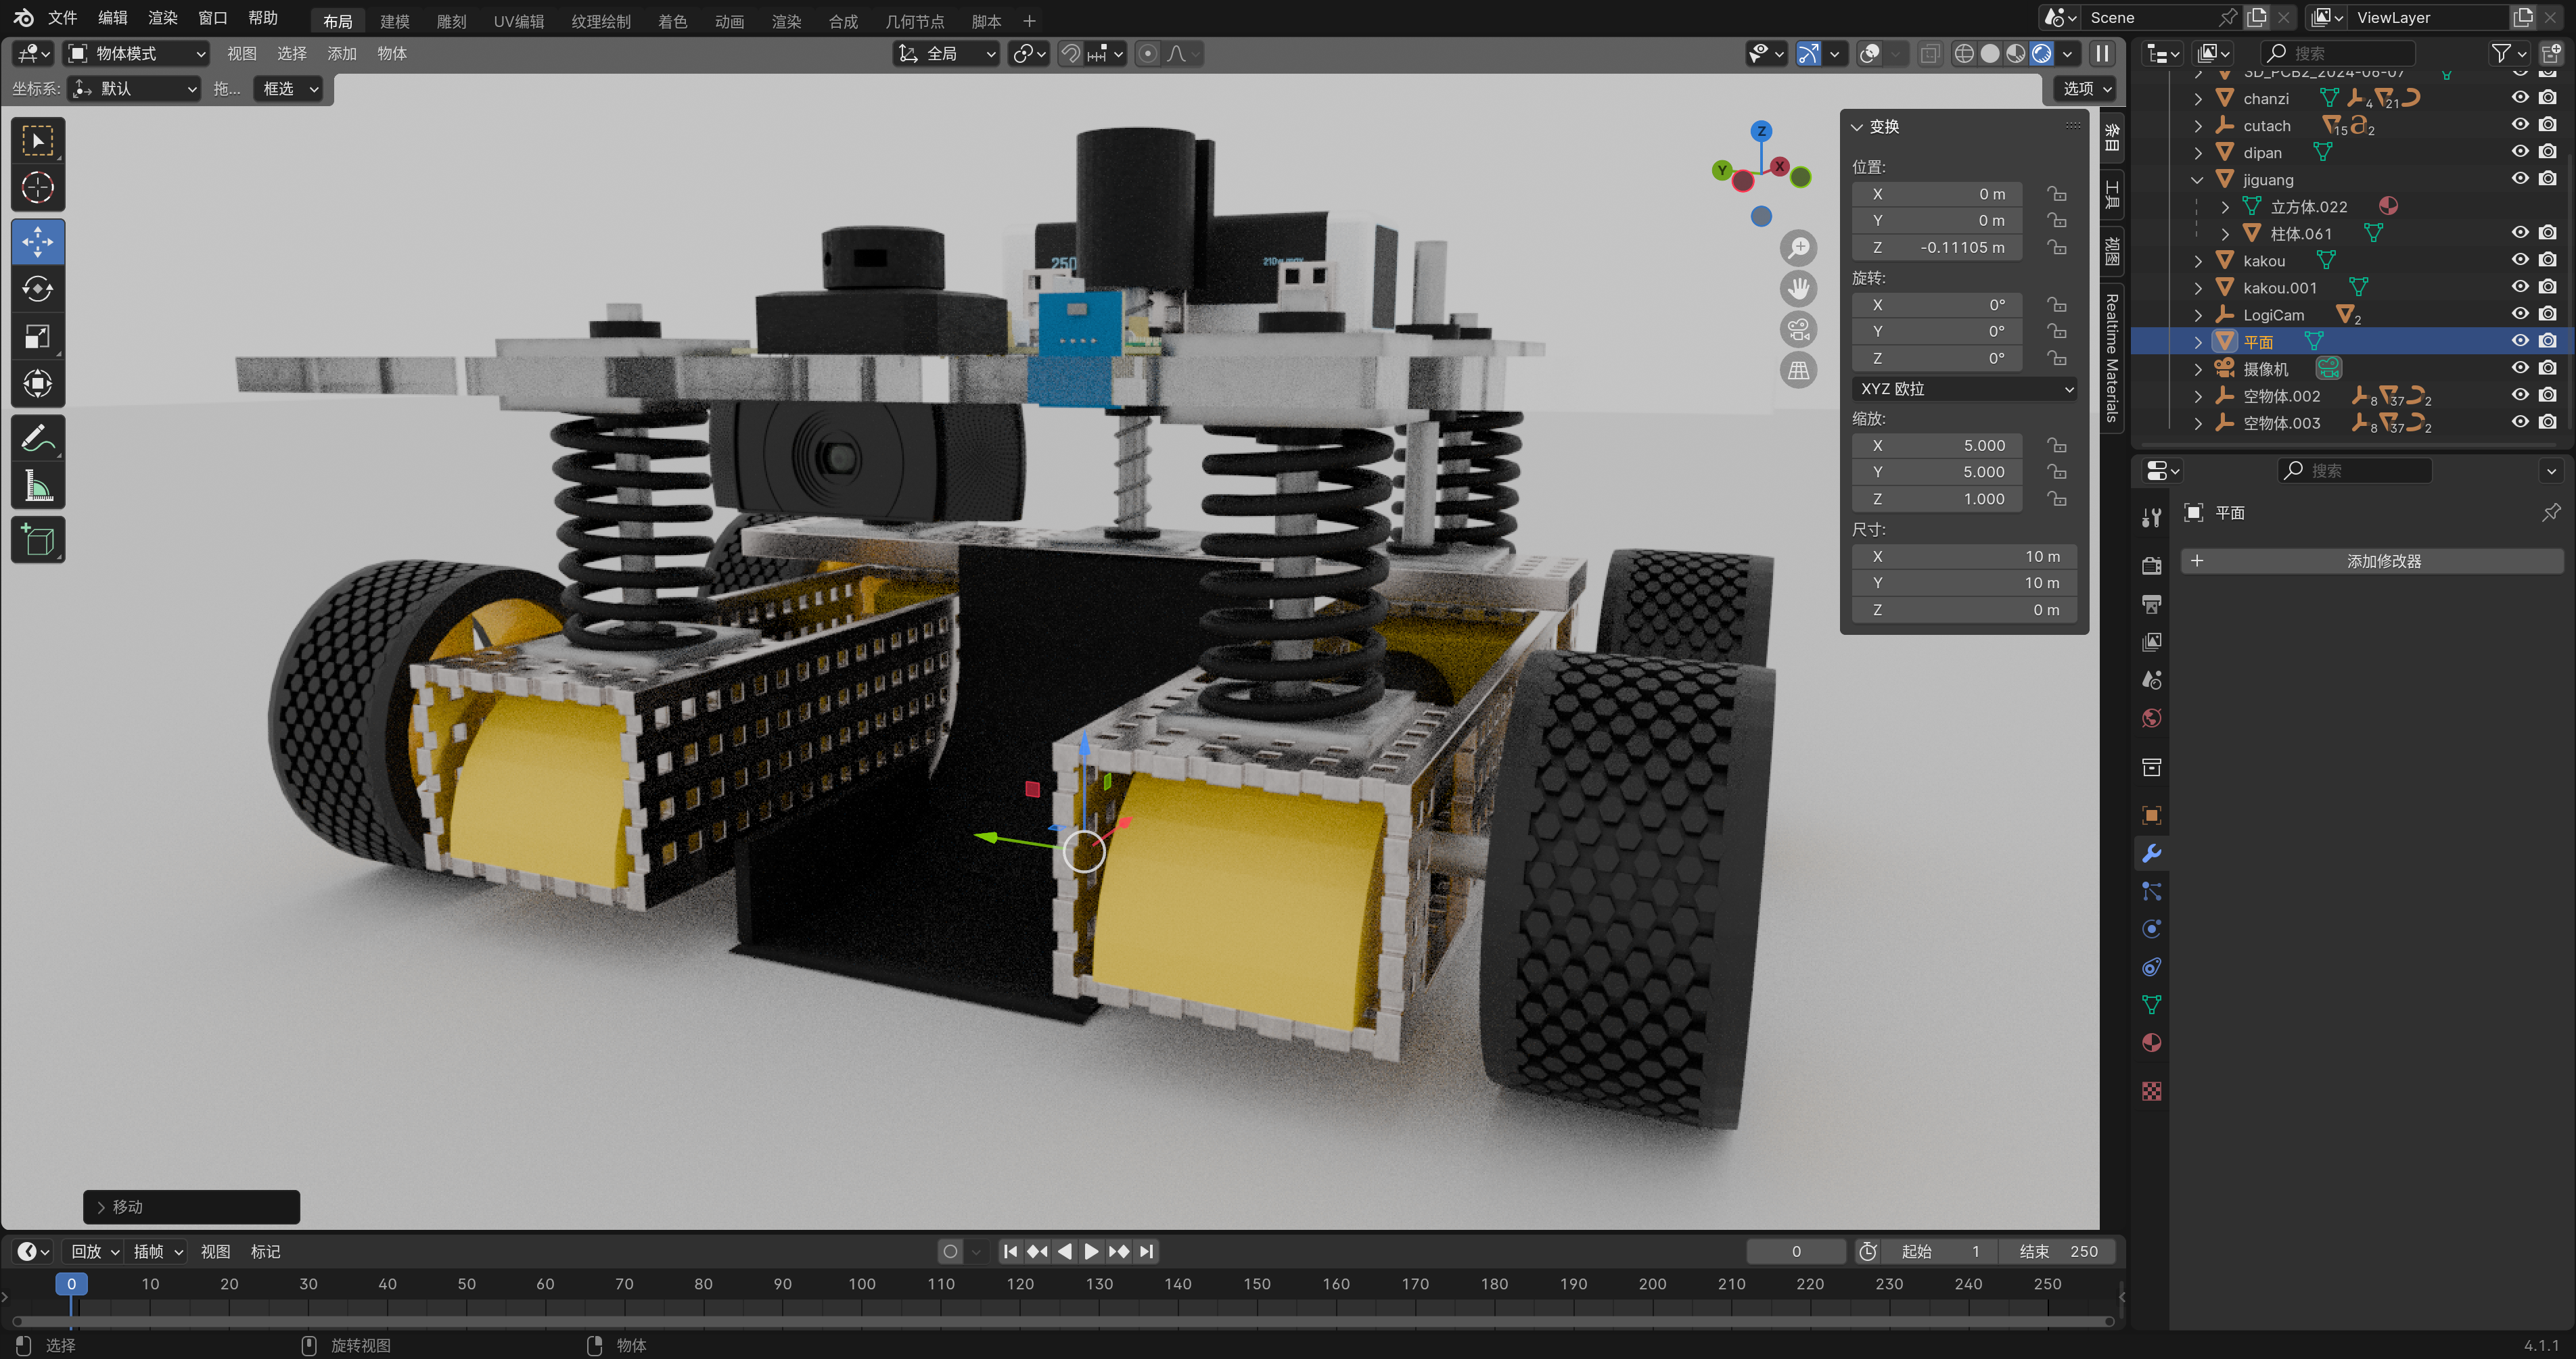Toggle camera view button in viewport

pyautogui.click(x=1798, y=330)
